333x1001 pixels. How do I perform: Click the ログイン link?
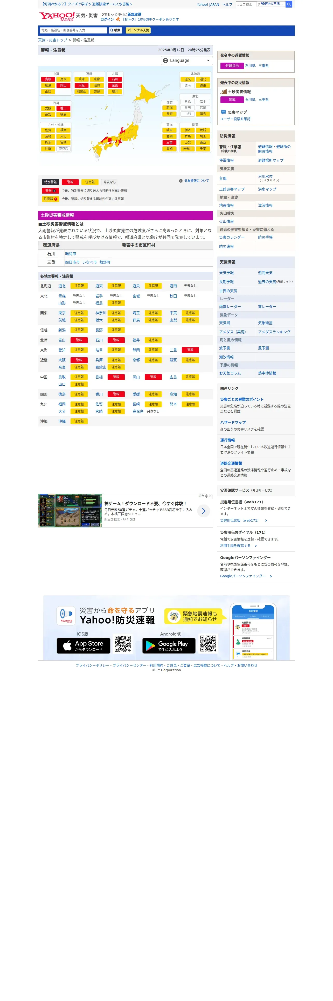pos(107,19)
